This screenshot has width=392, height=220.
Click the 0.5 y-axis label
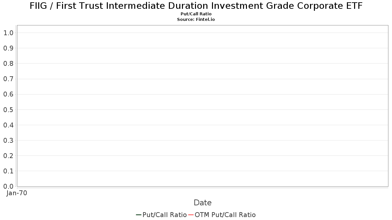click(x=8, y=110)
